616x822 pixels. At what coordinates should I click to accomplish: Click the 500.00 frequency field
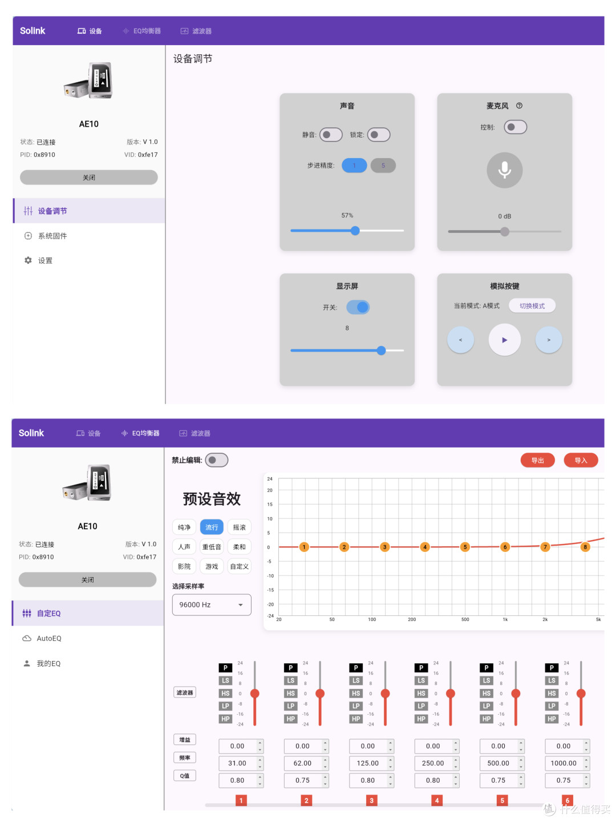tap(502, 763)
